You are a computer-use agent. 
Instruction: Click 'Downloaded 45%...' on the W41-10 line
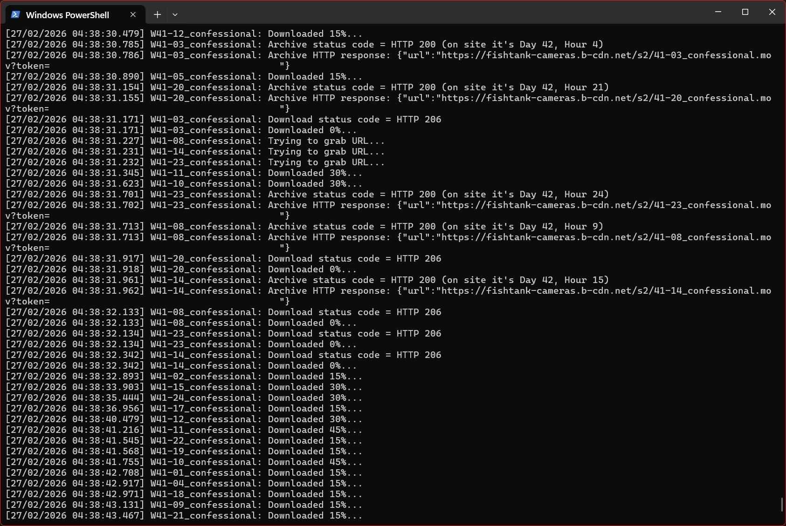click(315, 462)
